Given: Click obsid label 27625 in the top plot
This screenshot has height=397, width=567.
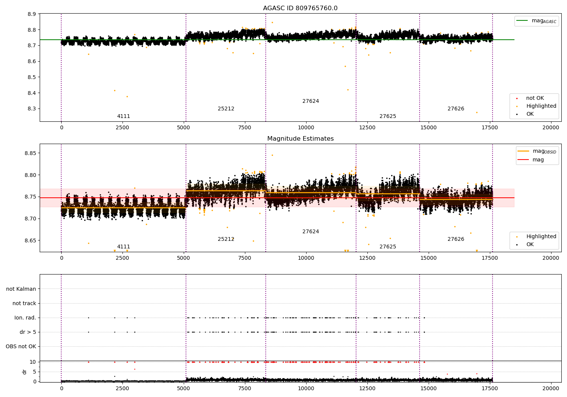Looking at the screenshot, I should click(388, 116).
